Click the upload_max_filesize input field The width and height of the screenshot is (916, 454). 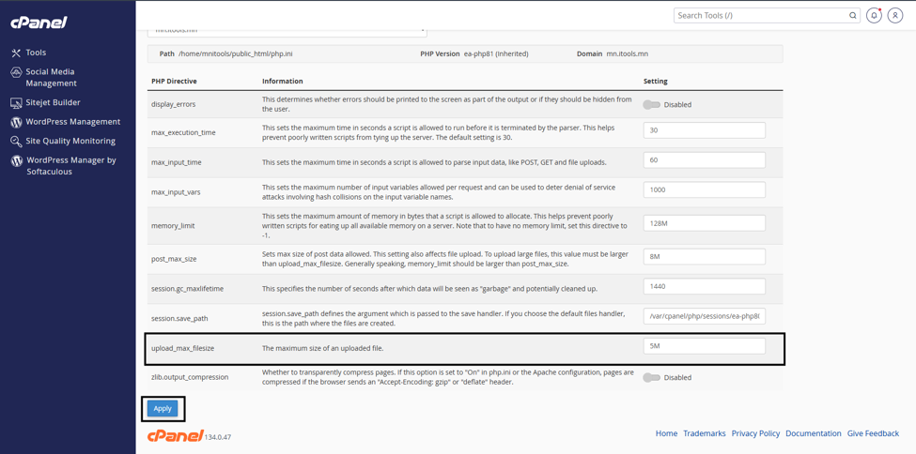coord(704,346)
